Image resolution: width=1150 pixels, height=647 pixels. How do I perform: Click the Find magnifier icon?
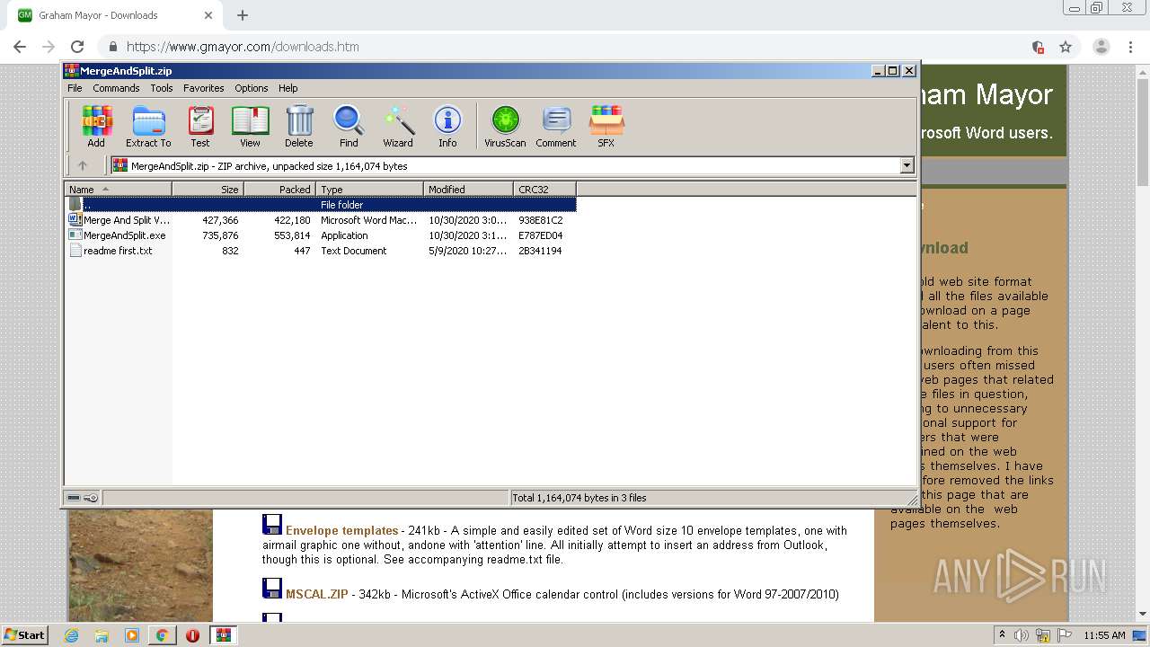(349, 126)
